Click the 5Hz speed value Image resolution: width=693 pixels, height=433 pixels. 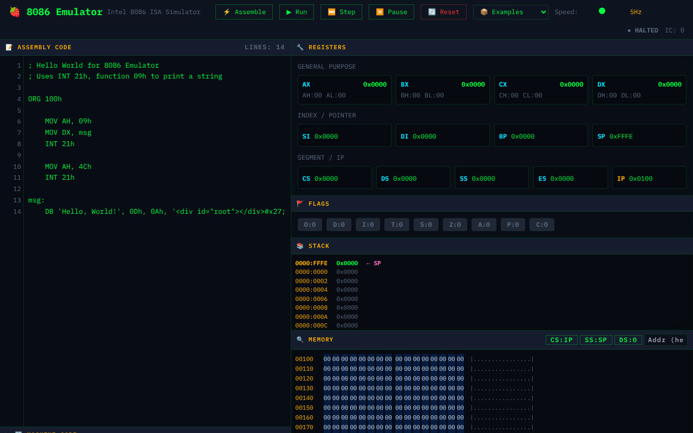click(636, 12)
